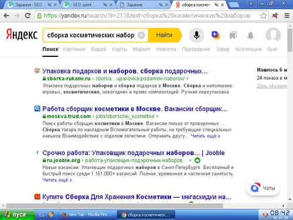Click Читать ещё under the Jooble snippet
293x220 pixels.
pos(57,180)
